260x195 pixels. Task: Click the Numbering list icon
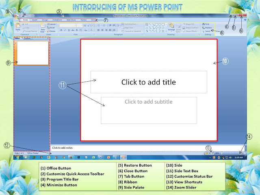pos(104,25)
